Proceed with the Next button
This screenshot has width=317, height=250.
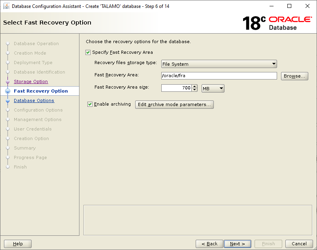pyautogui.click(x=238, y=244)
